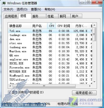This screenshot has width=104, height=108.
Task: Sort by CPU column header
Action: (x=51, y=26)
